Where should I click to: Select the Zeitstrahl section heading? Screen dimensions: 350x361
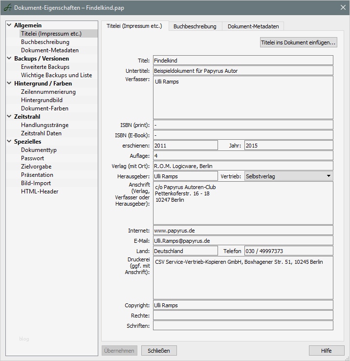pyautogui.click(x=27, y=116)
